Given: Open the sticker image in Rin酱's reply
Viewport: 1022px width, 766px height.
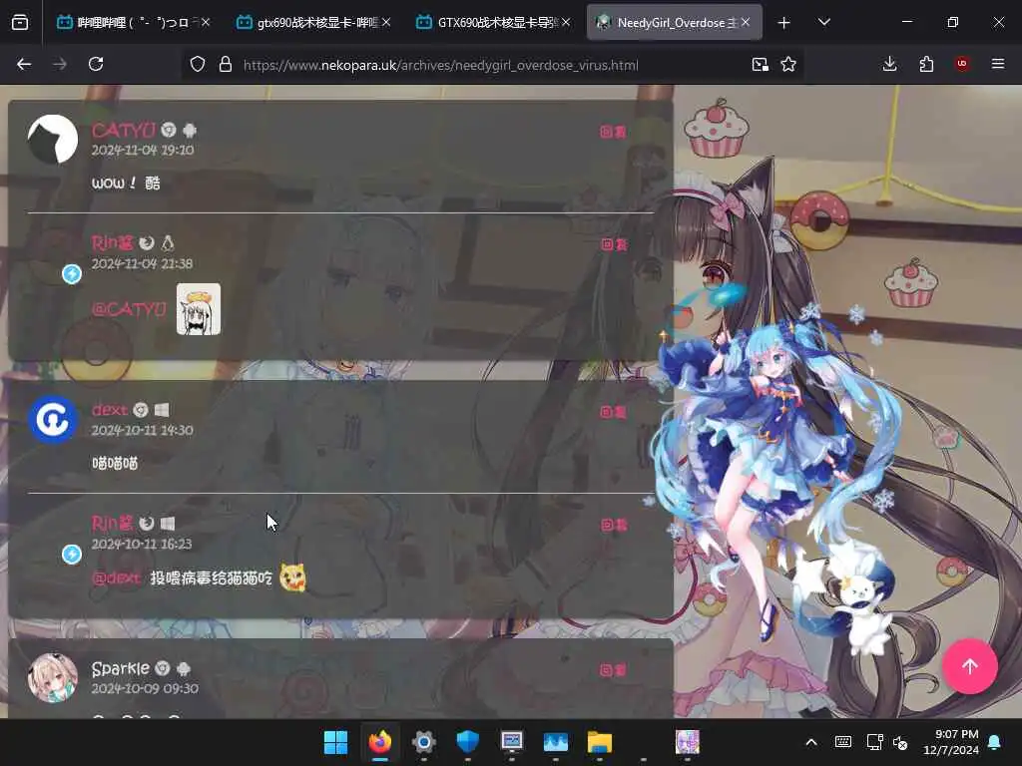Looking at the screenshot, I should pyautogui.click(x=199, y=309).
